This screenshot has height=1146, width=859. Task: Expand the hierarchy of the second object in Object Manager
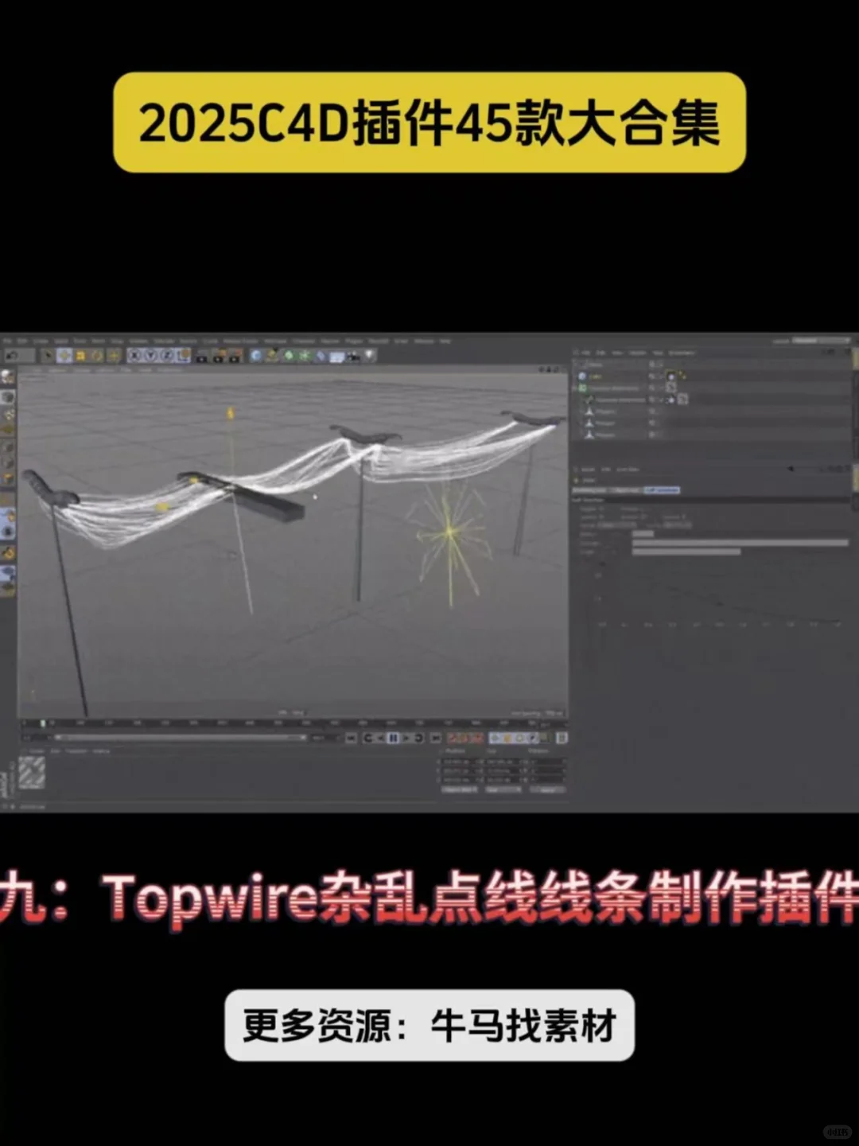click(576, 376)
